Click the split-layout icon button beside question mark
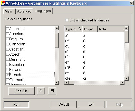The width and height of the screenshot is (135, 111). click(52, 91)
